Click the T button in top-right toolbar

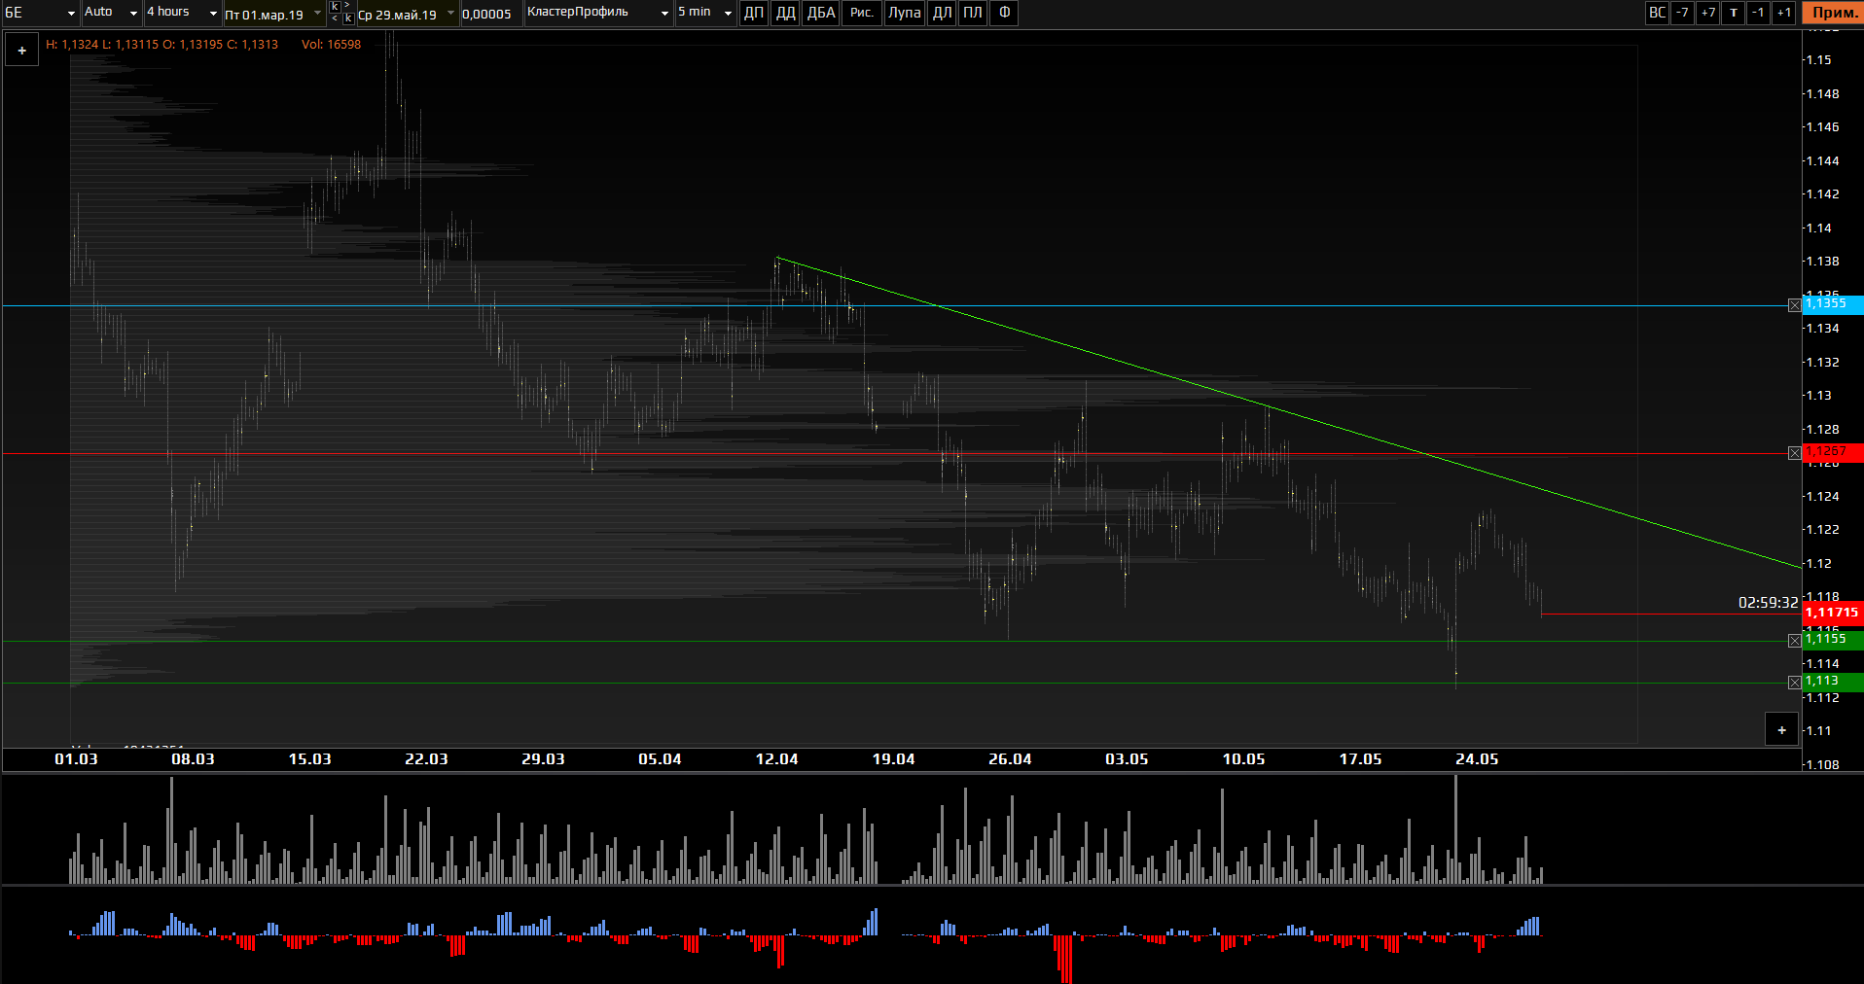[1733, 13]
